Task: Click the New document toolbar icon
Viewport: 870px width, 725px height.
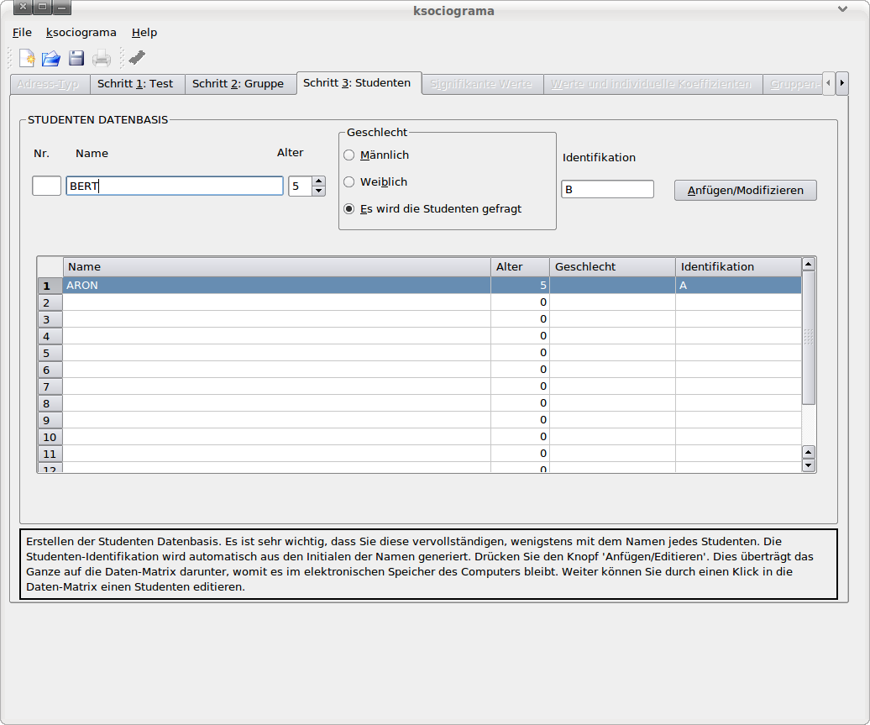Action: pos(28,58)
